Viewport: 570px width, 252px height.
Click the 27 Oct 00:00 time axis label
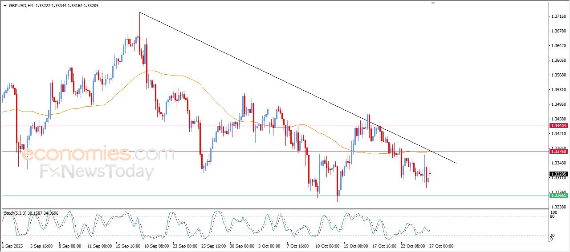pos(441,246)
